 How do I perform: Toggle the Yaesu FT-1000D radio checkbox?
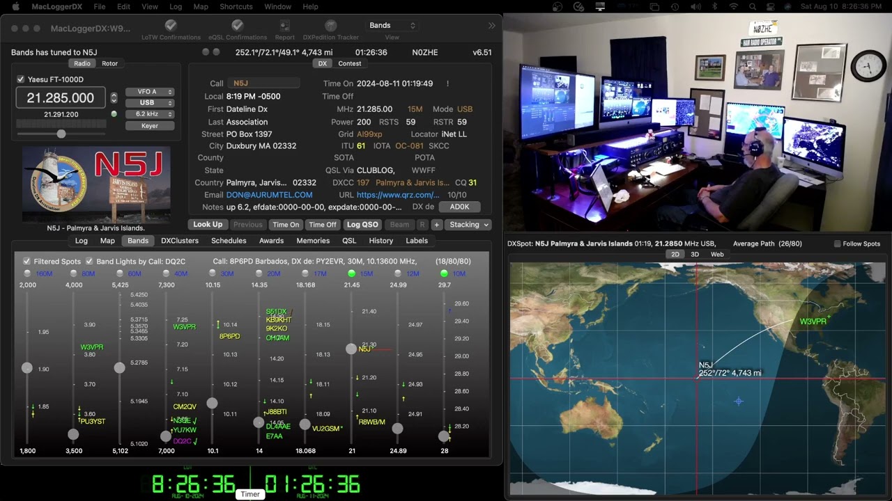point(21,79)
